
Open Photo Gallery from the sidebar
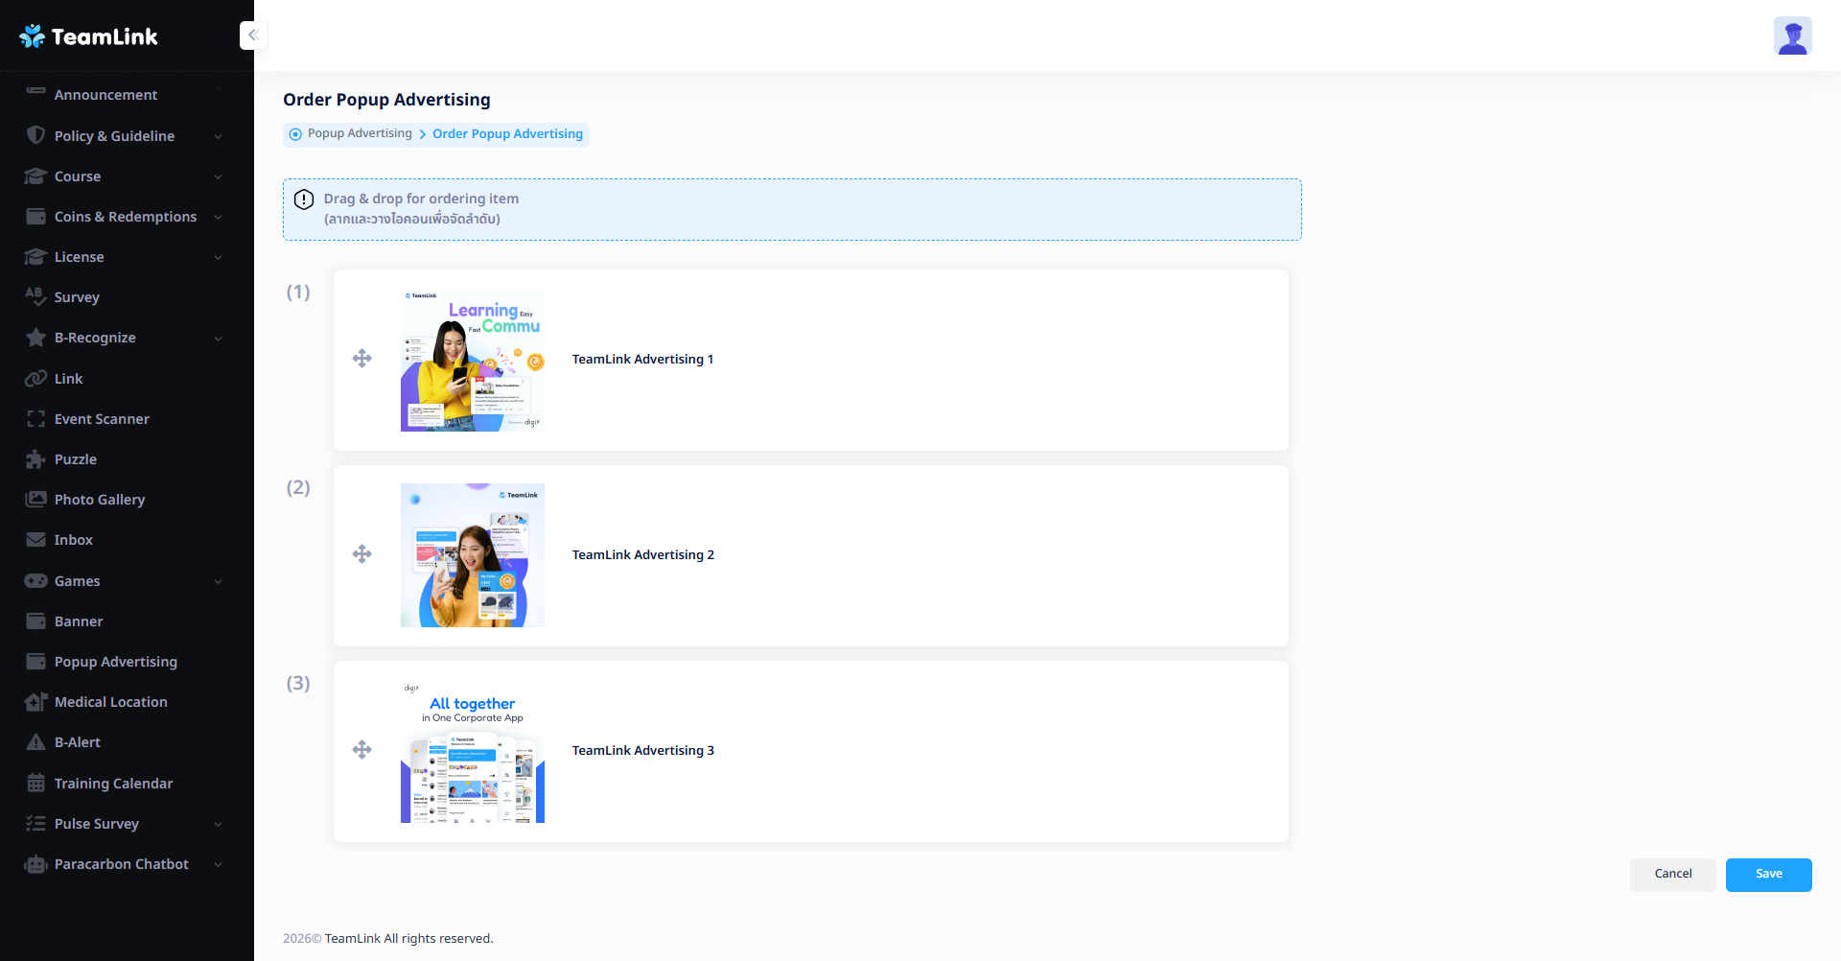(100, 500)
